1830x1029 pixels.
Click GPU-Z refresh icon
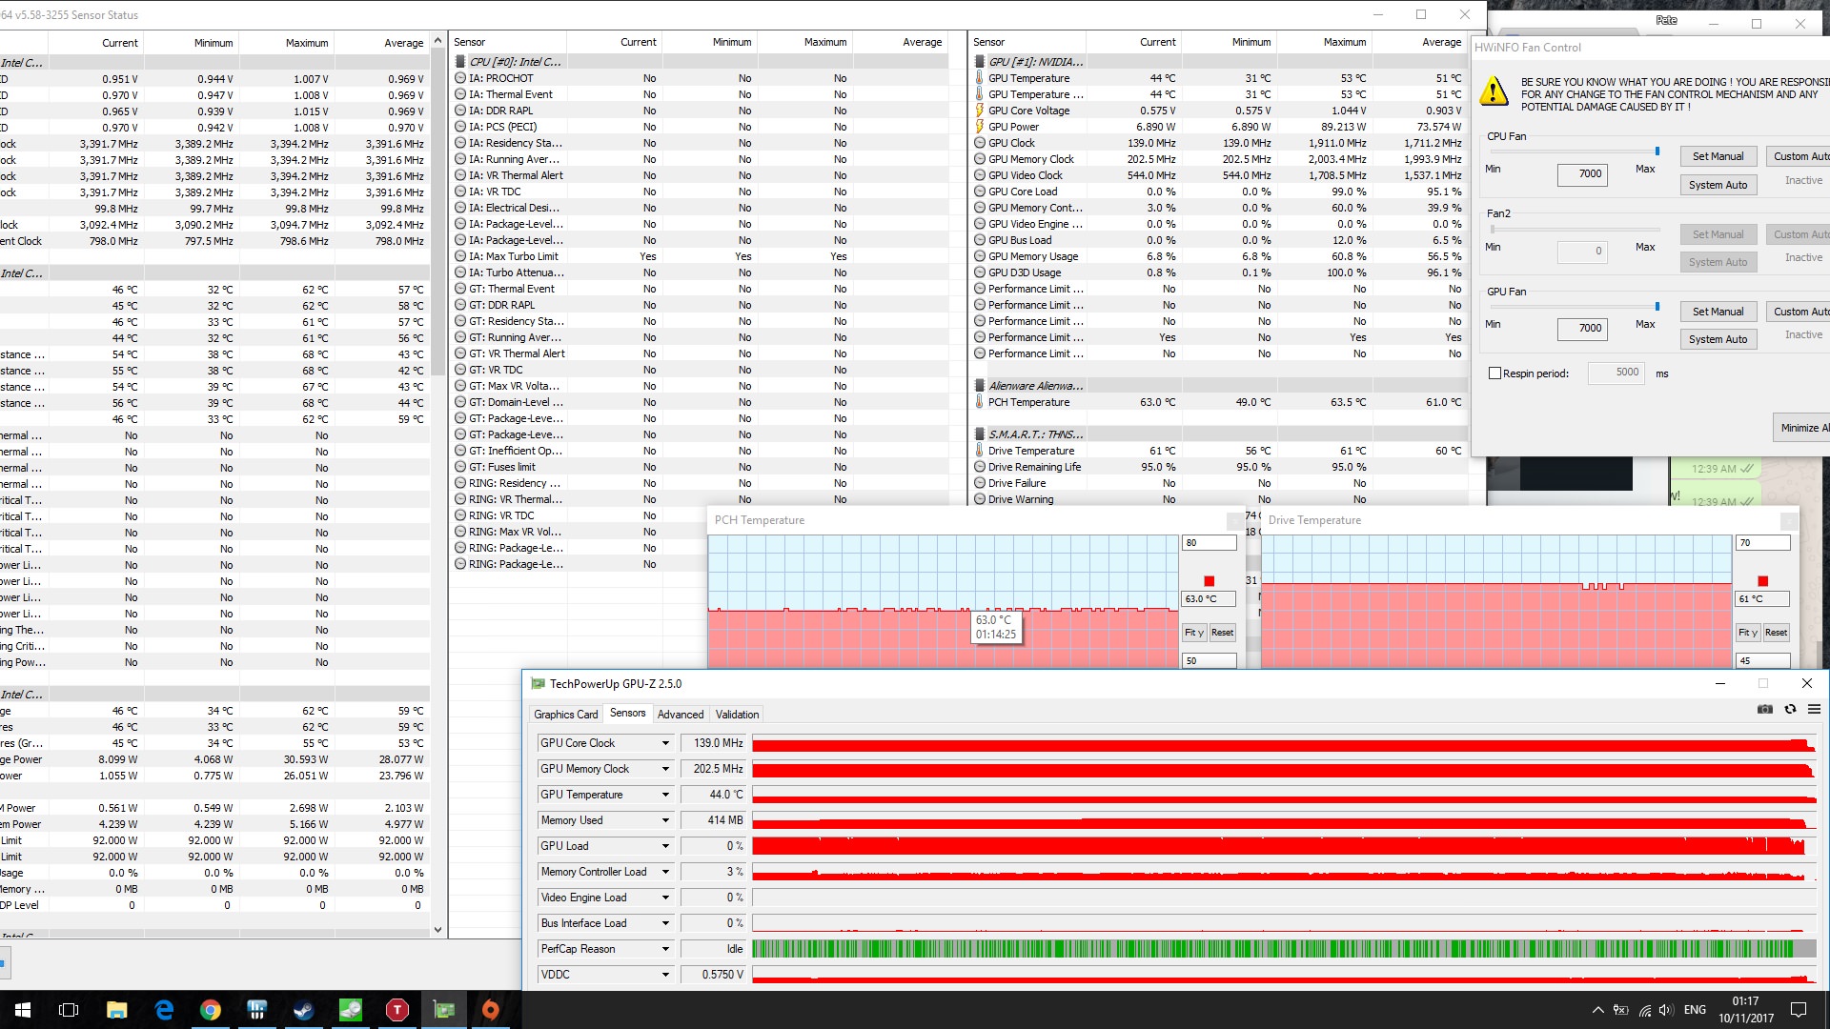point(1790,709)
